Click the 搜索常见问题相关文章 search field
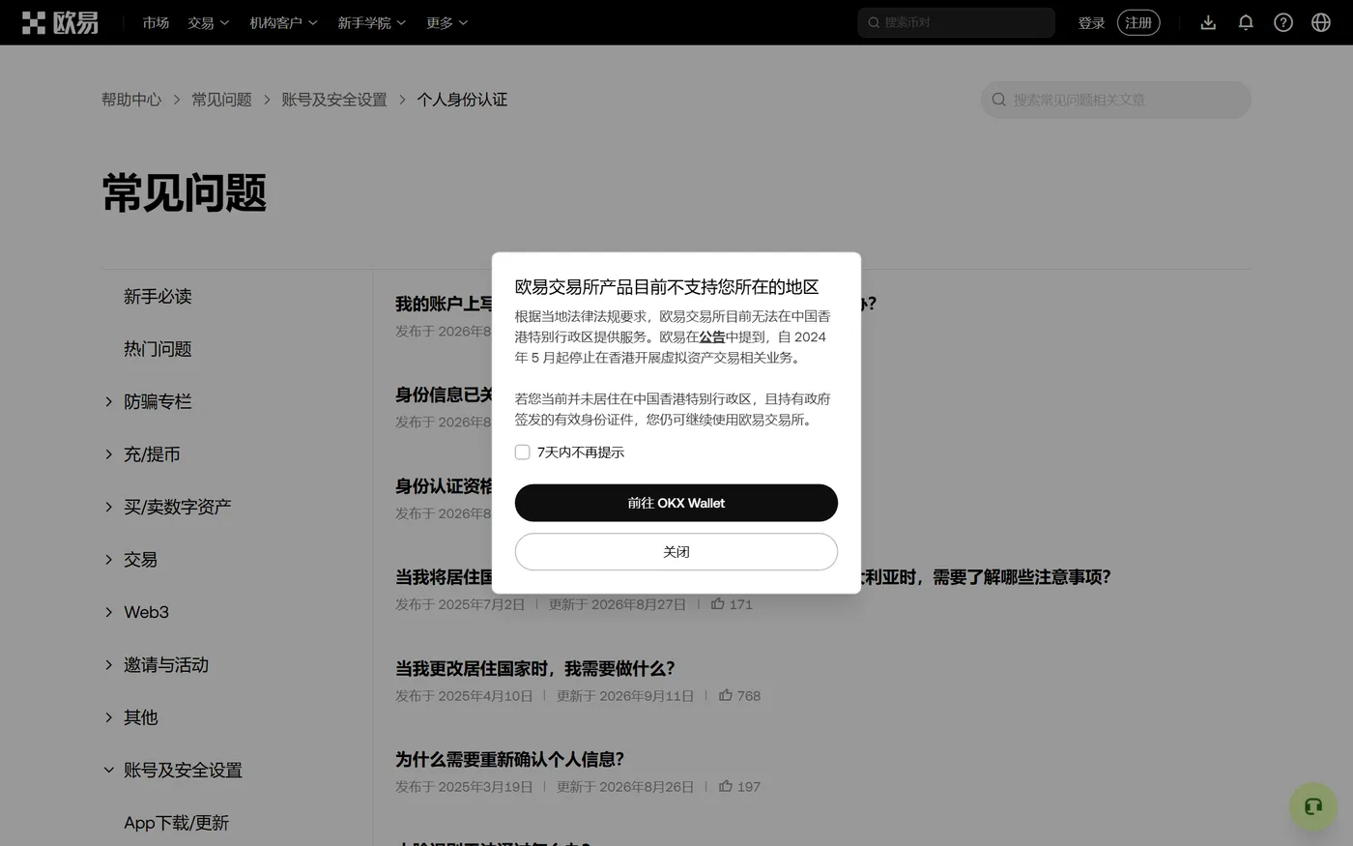Screen dimensions: 1353x846 coord(1116,100)
